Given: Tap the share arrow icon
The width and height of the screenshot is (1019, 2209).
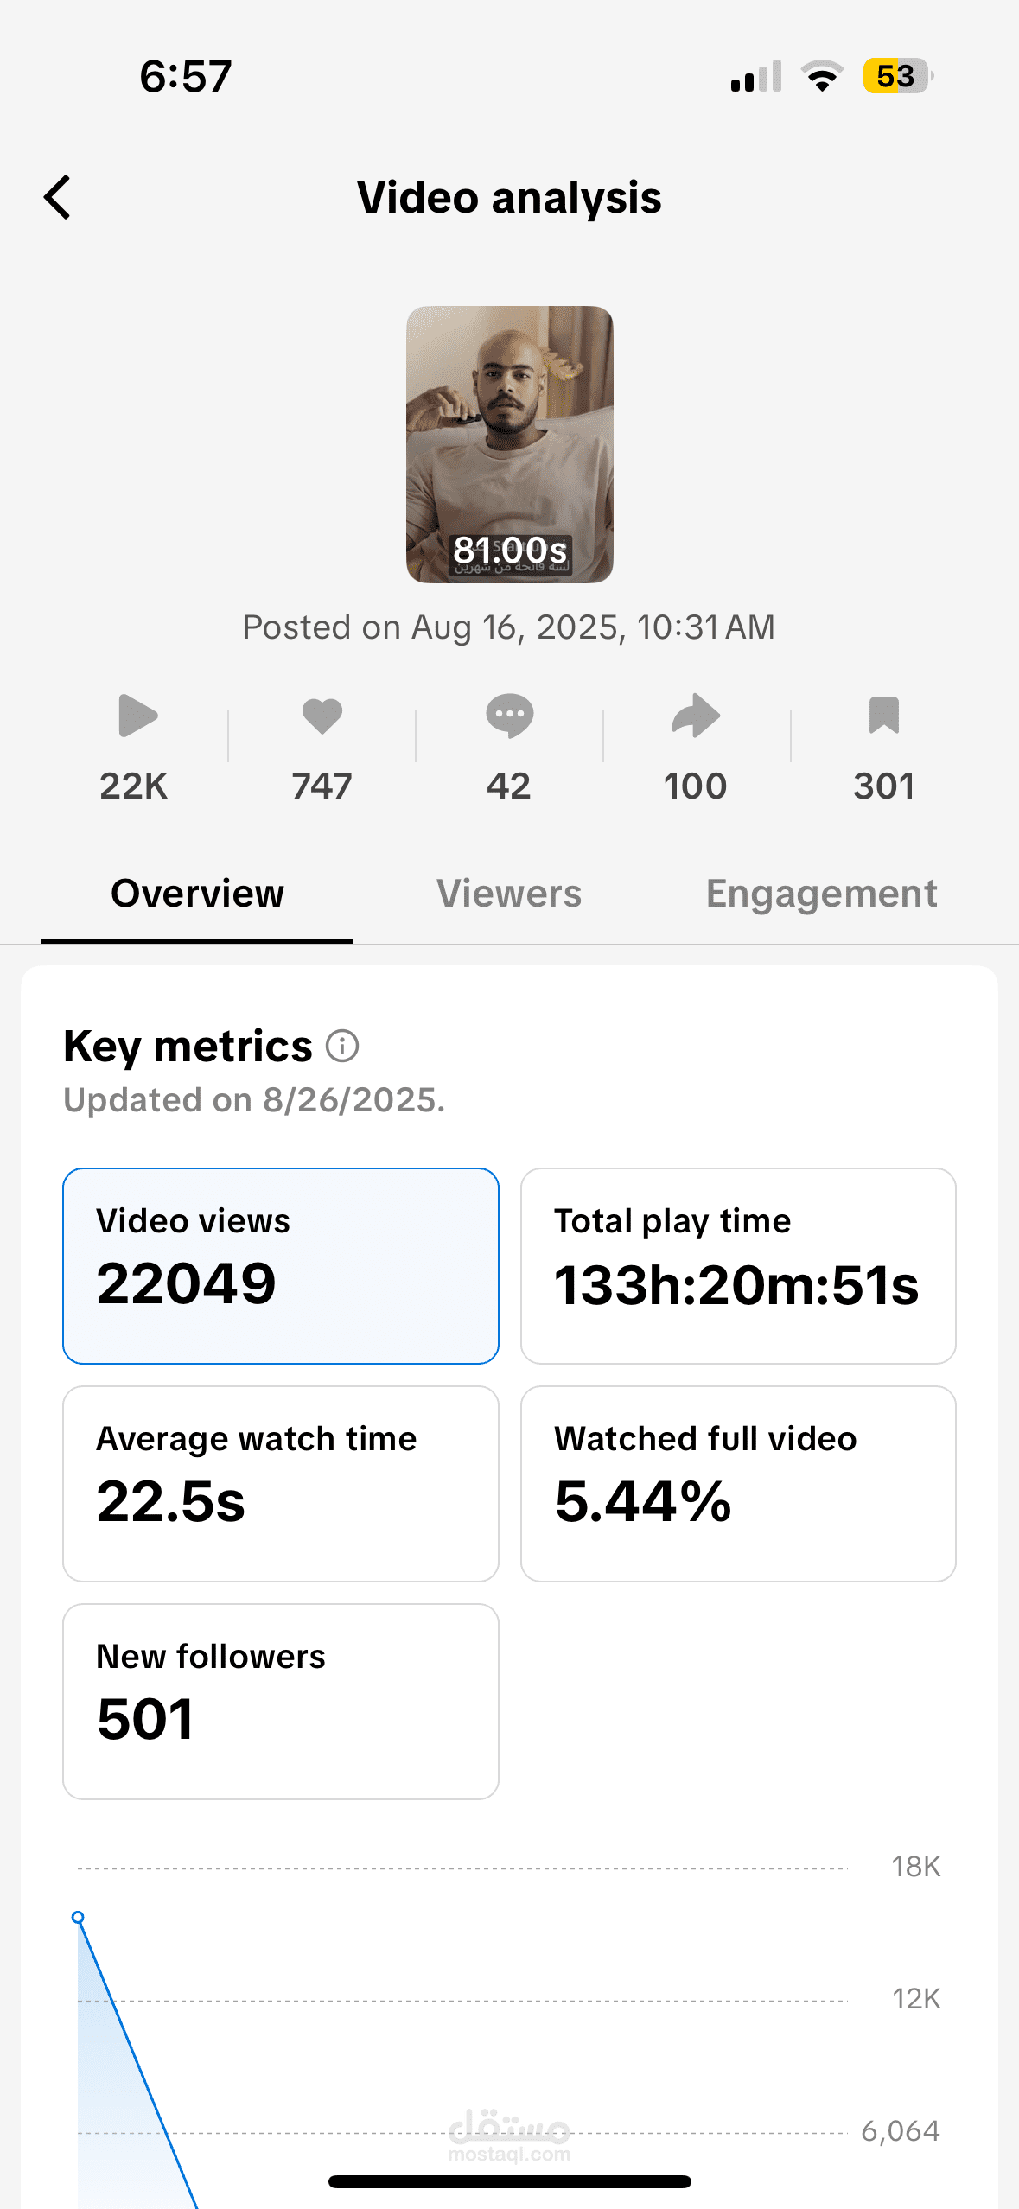Looking at the screenshot, I should pos(696,716).
